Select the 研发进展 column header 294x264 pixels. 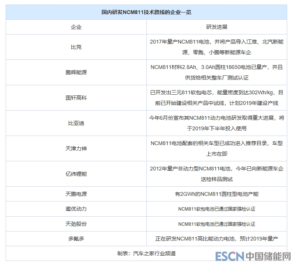point(216,27)
